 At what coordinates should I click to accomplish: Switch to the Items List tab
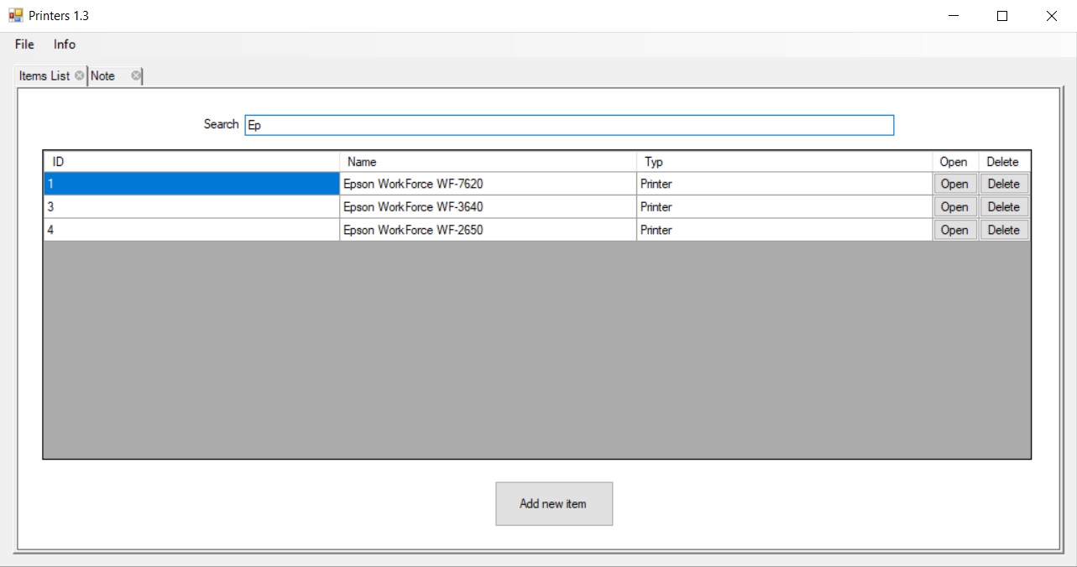pos(44,75)
